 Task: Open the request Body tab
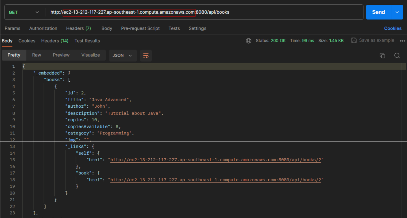[x=107, y=28]
